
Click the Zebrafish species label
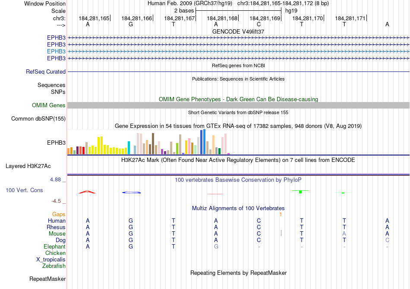(54, 266)
